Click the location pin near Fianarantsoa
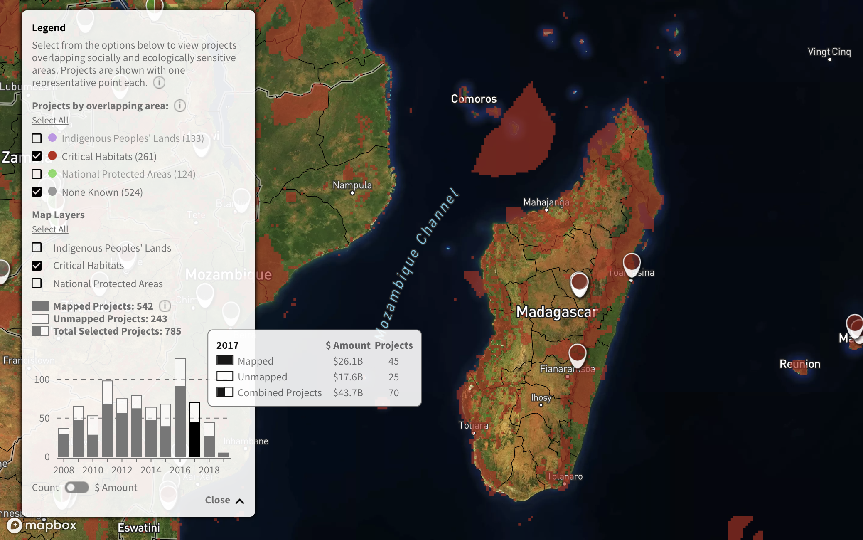The width and height of the screenshot is (863, 540). [577, 355]
